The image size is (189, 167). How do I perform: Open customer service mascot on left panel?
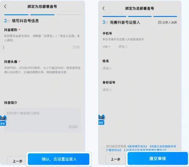[x=3, y=120]
